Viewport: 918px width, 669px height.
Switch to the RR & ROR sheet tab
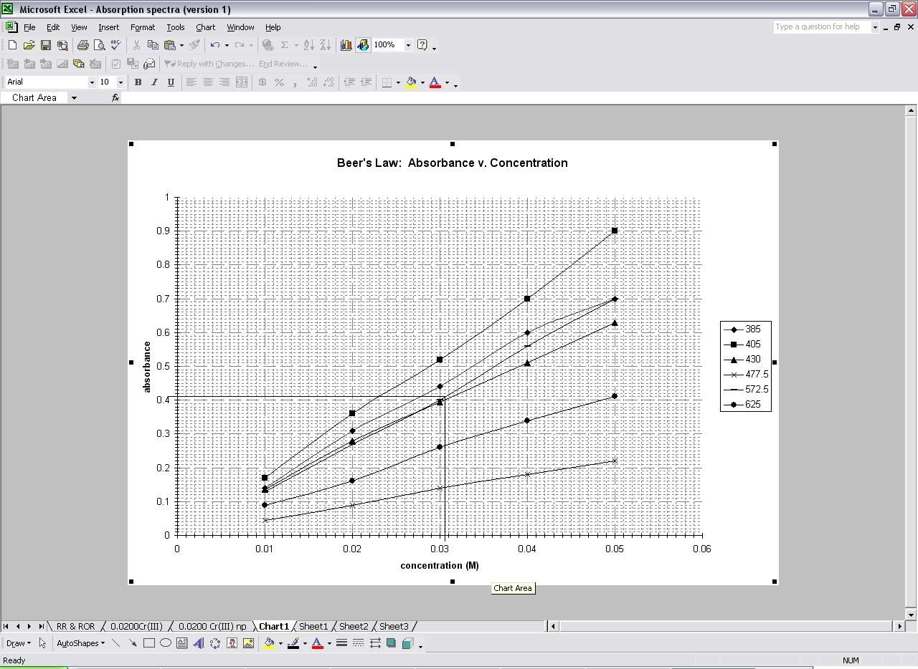coord(75,626)
